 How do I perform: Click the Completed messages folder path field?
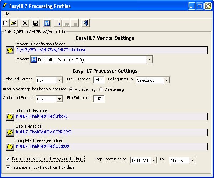point(111,147)
